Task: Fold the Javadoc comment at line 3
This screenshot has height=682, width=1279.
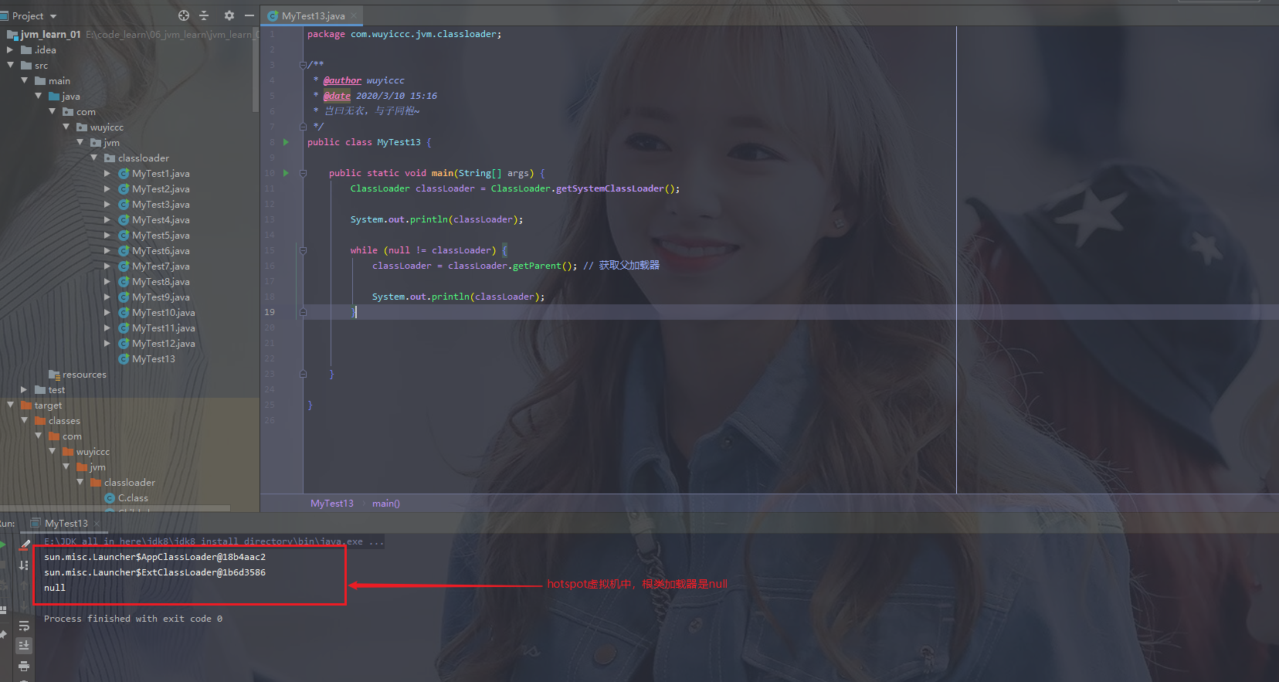Action: (x=303, y=65)
